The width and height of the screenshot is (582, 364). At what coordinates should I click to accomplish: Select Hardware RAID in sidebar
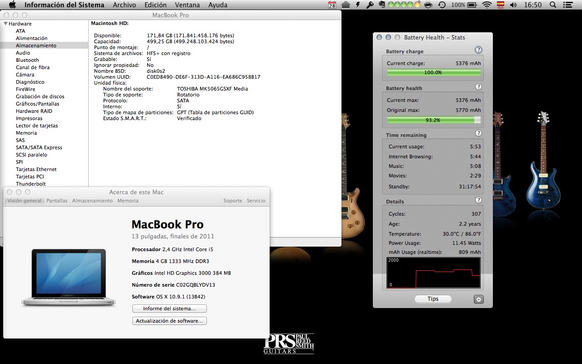34,111
